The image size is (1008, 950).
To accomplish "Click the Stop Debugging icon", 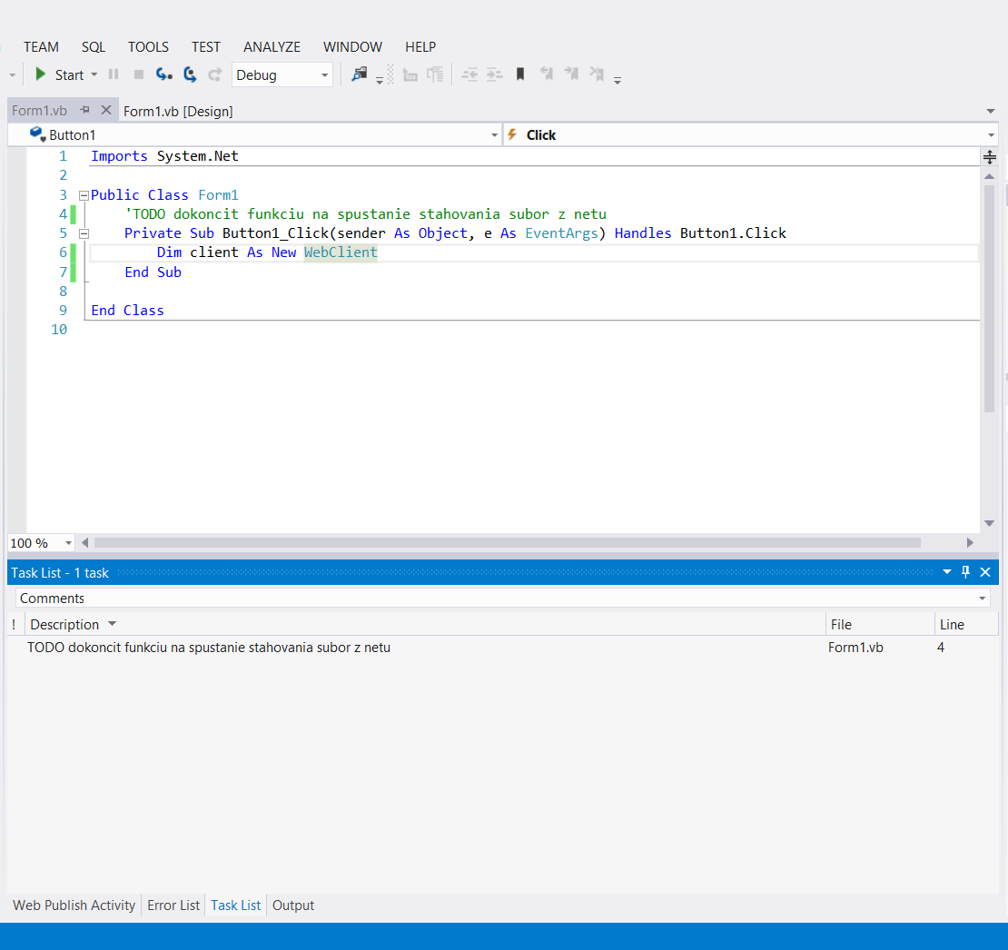I will pos(138,74).
